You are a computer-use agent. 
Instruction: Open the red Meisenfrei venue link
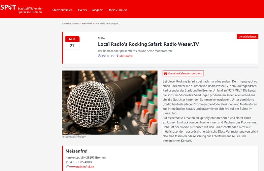pyautogui.click(x=126, y=56)
